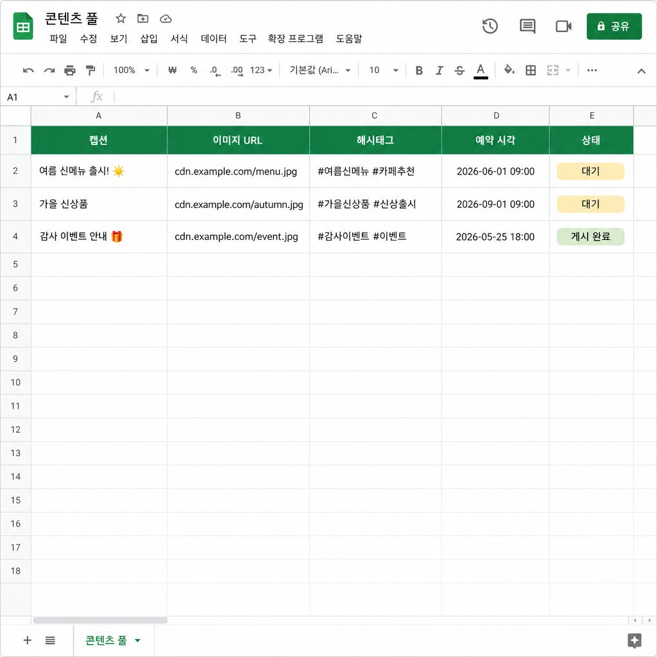Toggle italic formatting

[x=439, y=71]
